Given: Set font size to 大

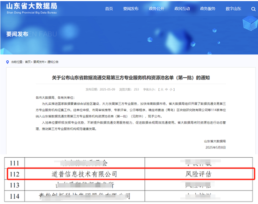Looking at the screenshot, I should tap(162, 89).
